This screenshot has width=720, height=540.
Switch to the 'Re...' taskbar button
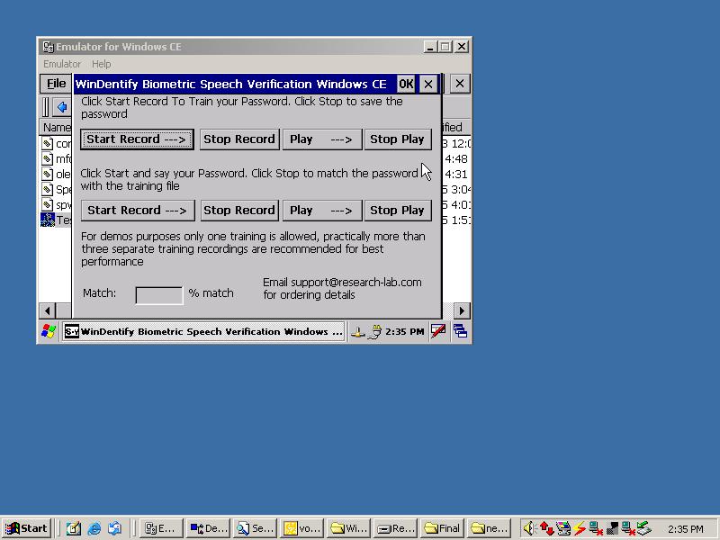[x=396, y=528]
